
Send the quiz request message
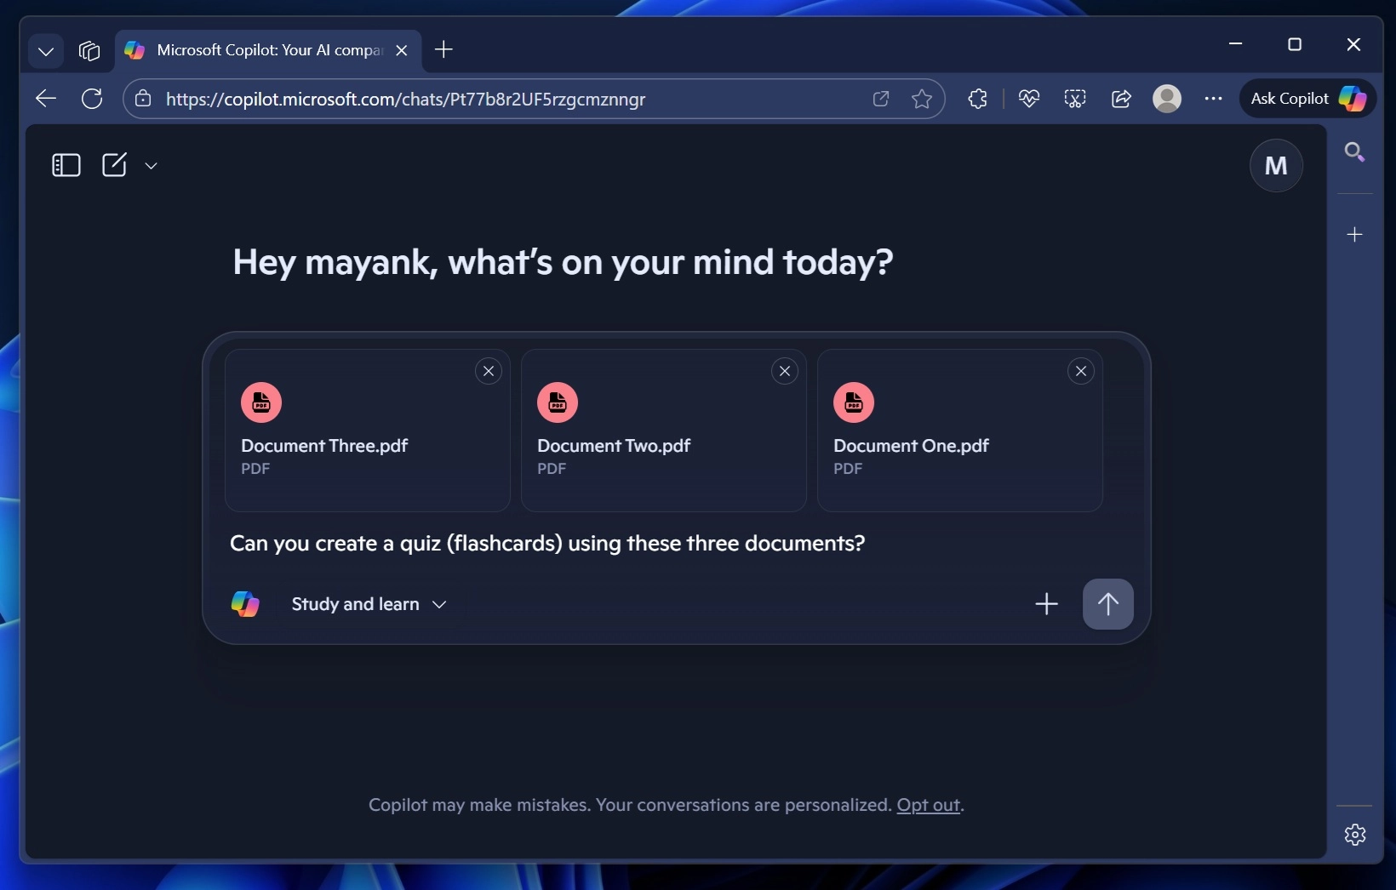click(x=1108, y=604)
